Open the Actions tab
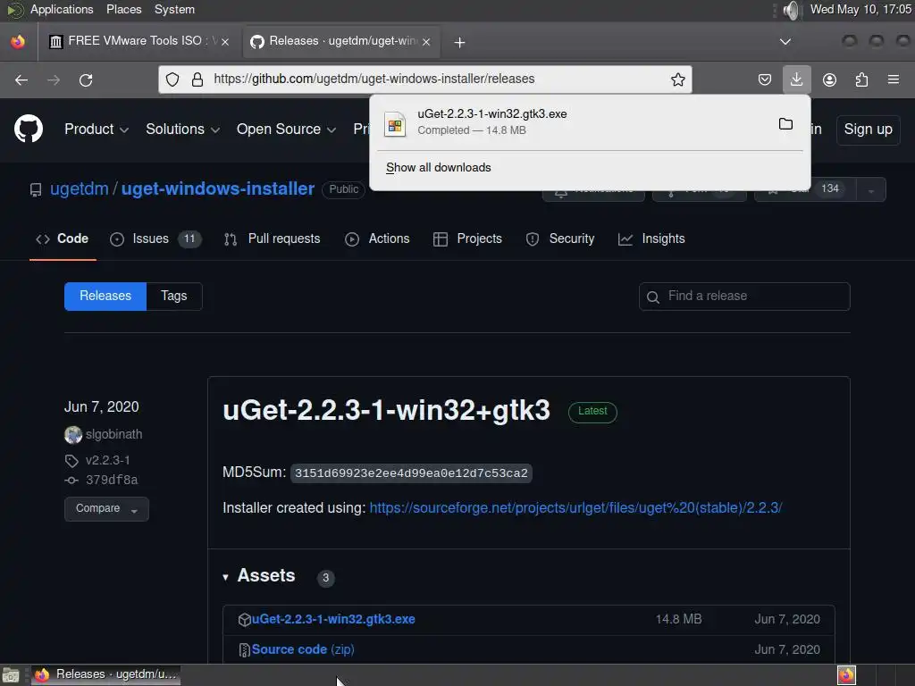This screenshot has width=915, height=686. click(x=377, y=238)
